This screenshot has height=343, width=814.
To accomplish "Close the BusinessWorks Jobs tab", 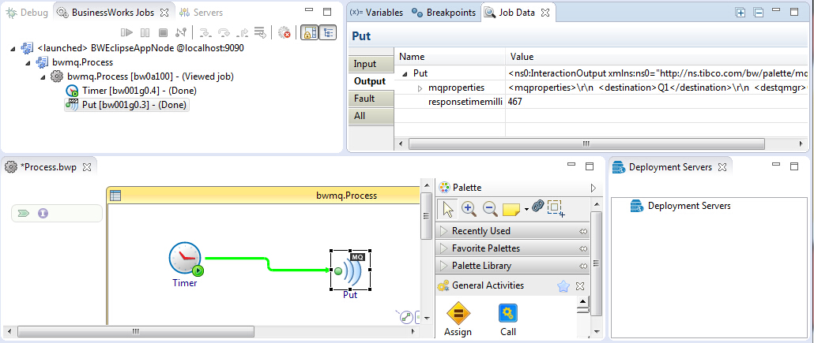I will [164, 12].
